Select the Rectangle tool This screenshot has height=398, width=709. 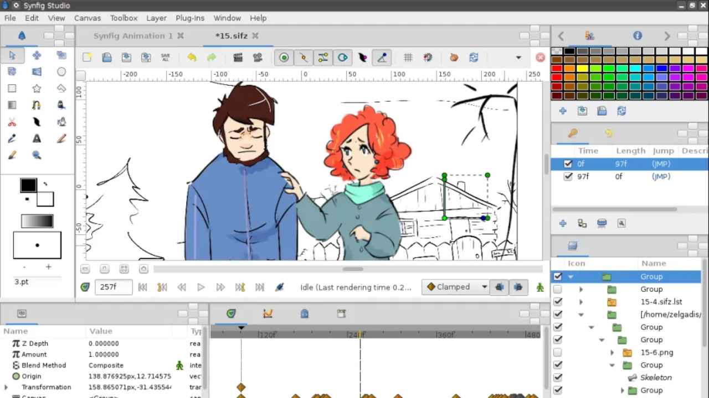pos(12,88)
